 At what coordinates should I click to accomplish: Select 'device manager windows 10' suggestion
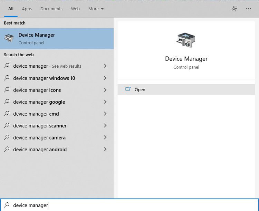coord(57,78)
